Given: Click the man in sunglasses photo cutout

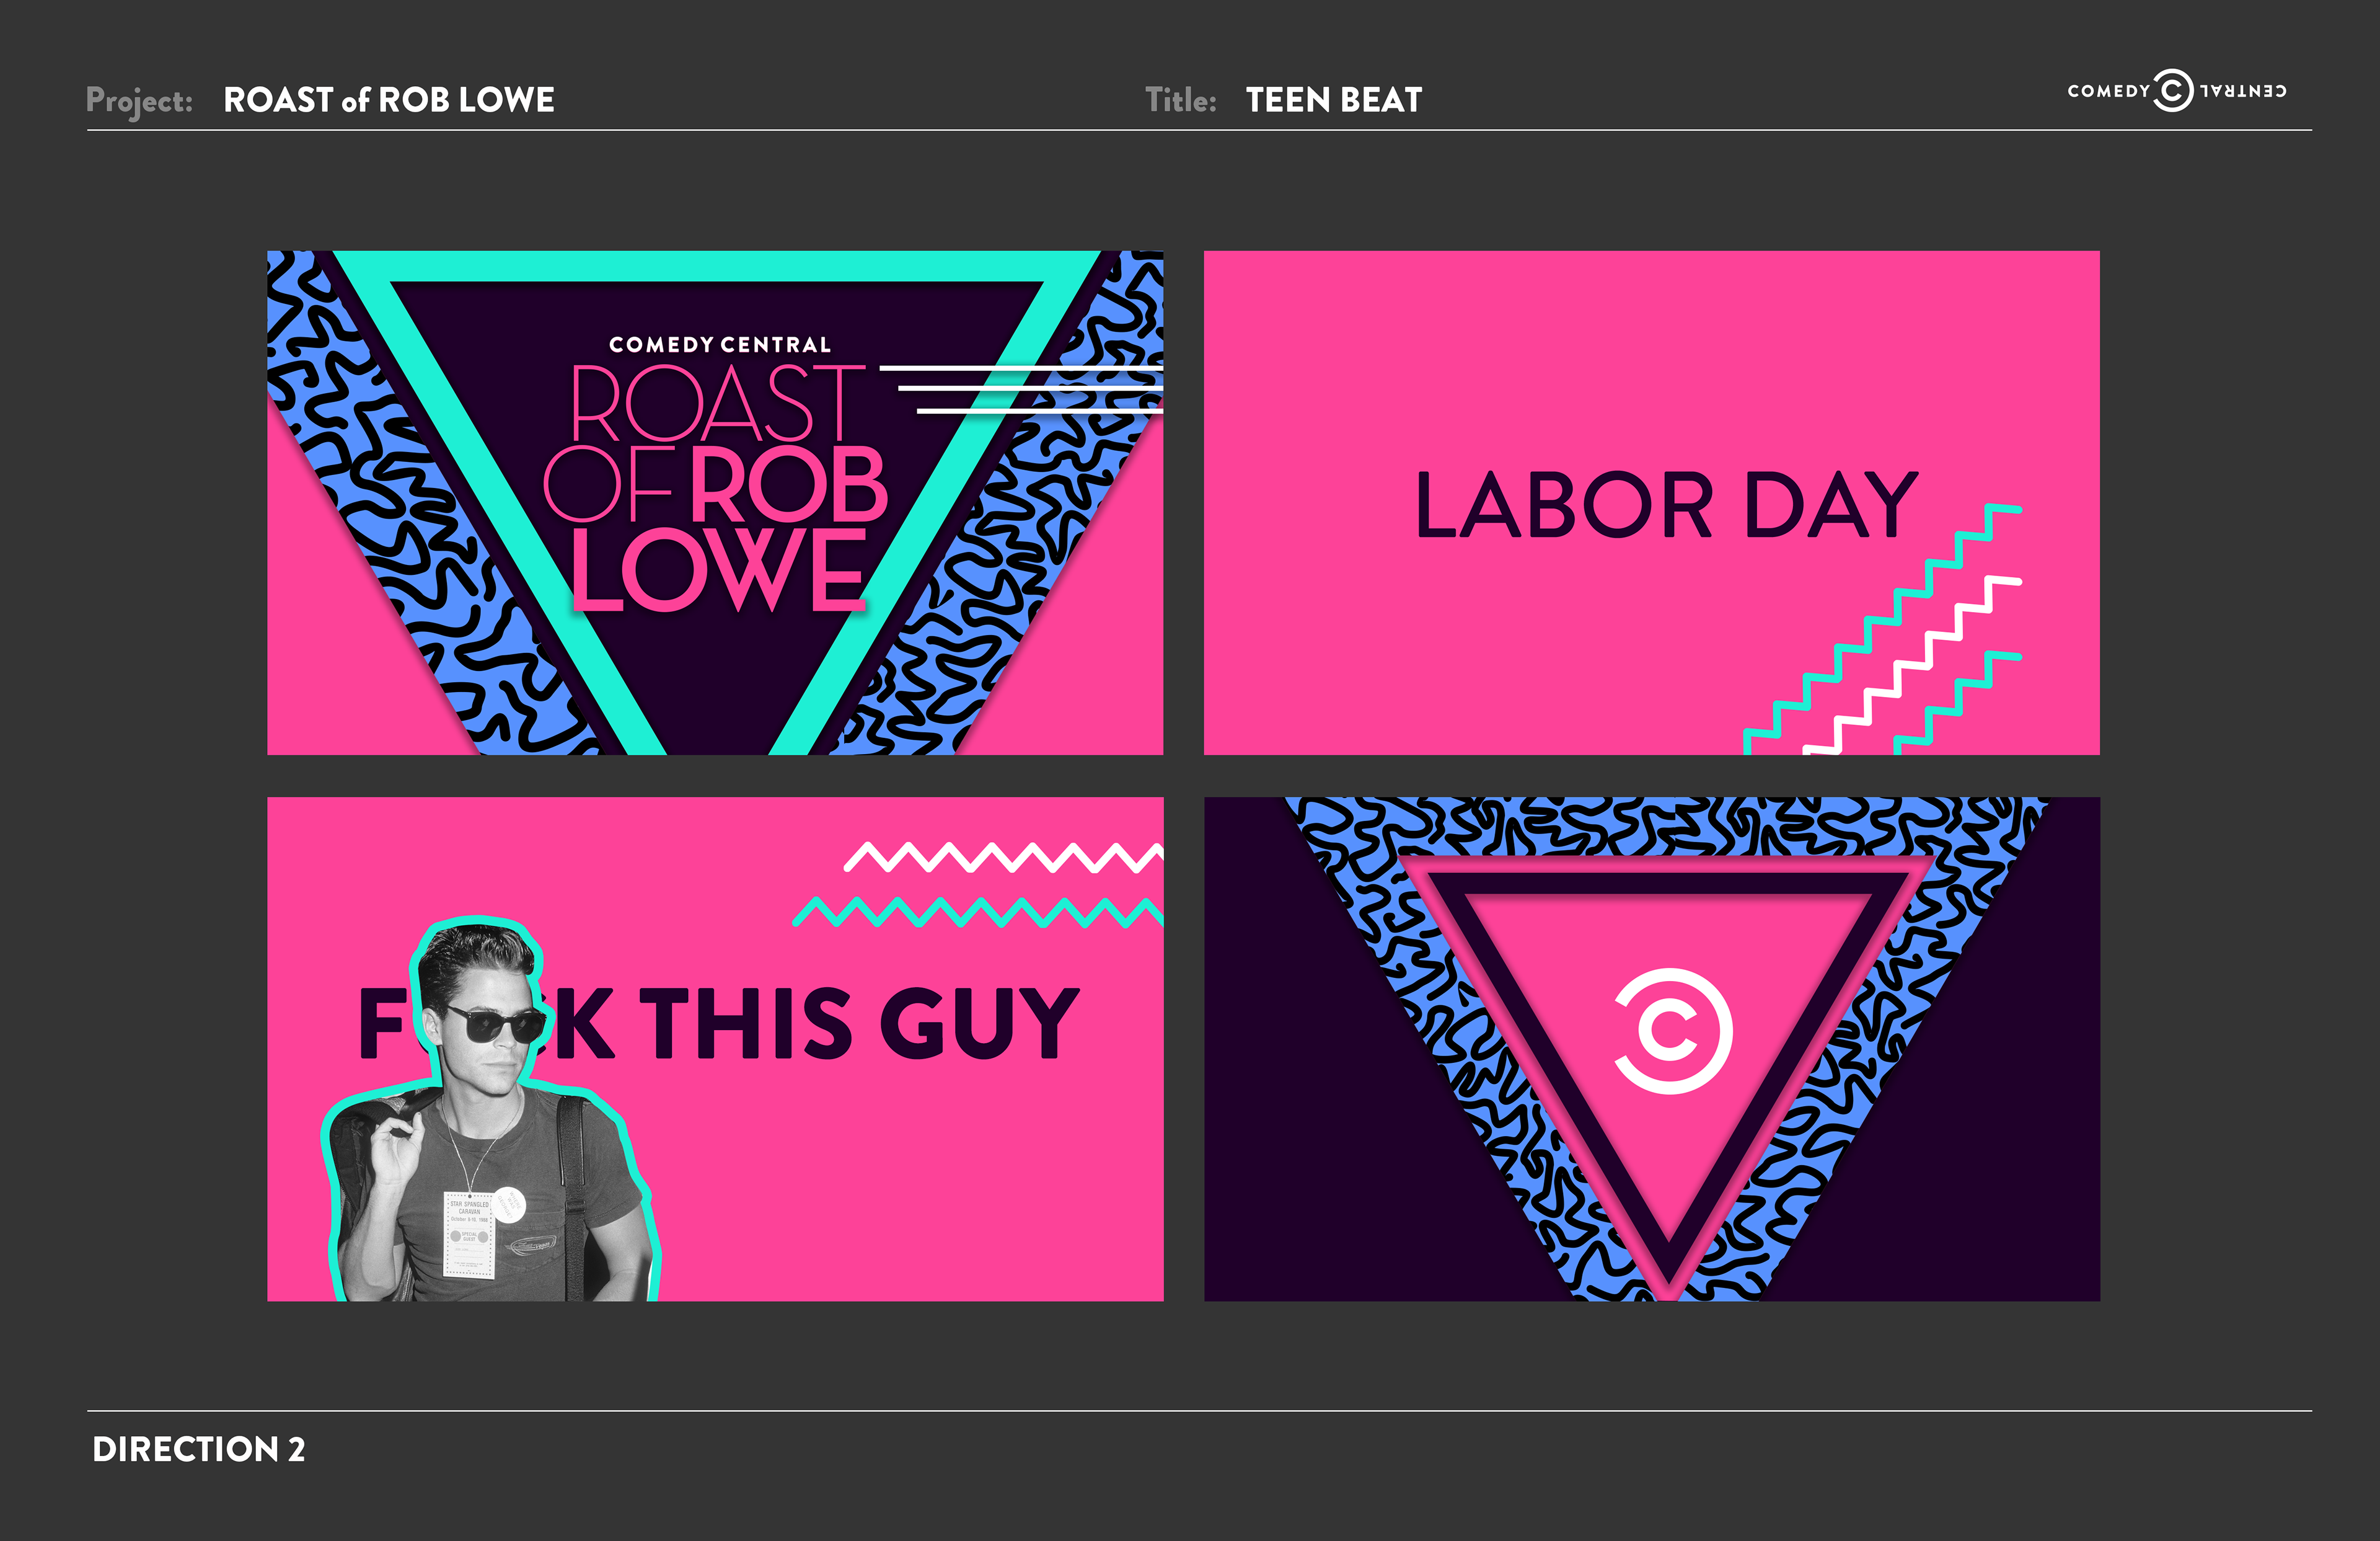Looking at the screenshot, I should pos(490,1110).
